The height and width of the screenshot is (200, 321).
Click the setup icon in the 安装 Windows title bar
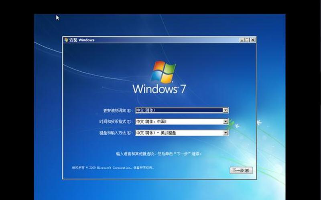(x=66, y=40)
